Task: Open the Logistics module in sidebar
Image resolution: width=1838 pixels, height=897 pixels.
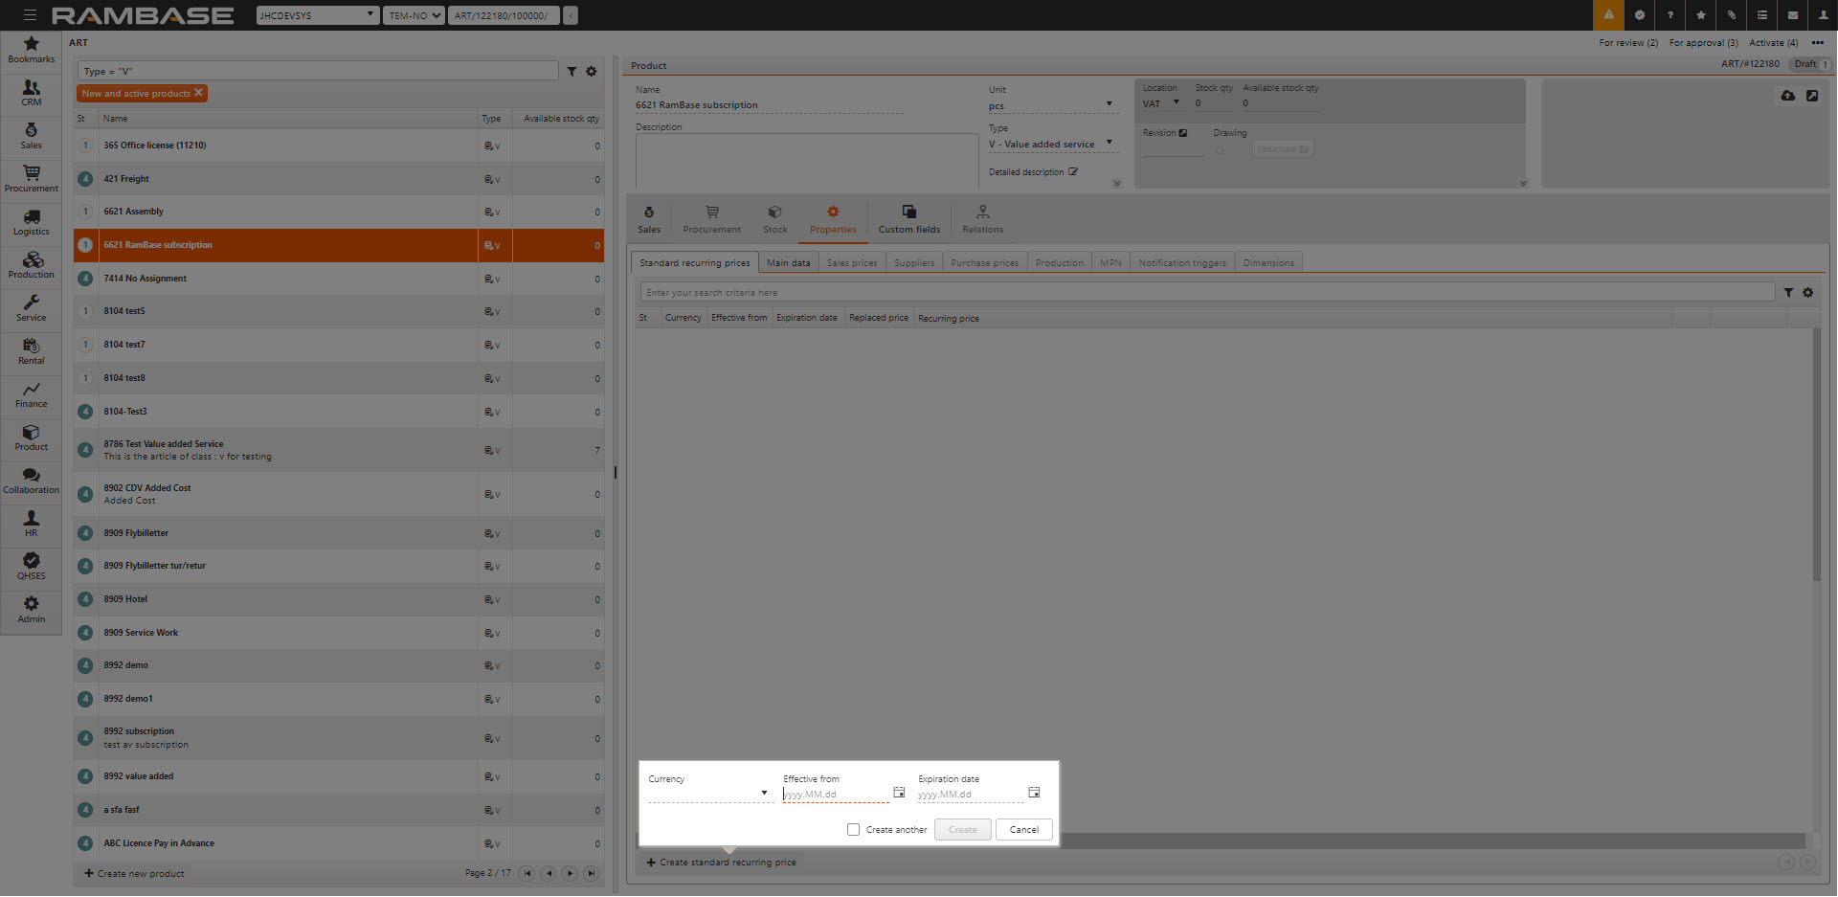Action: coord(31,221)
